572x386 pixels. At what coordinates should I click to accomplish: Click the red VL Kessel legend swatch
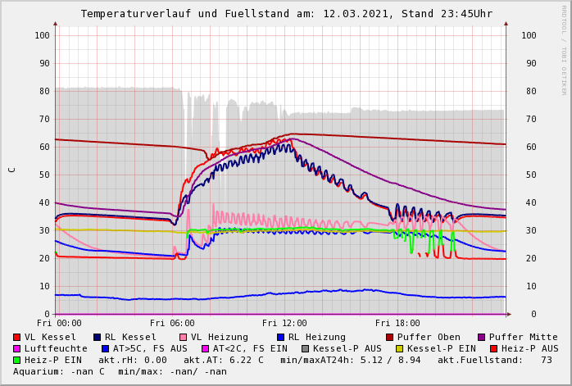click(x=17, y=337)
